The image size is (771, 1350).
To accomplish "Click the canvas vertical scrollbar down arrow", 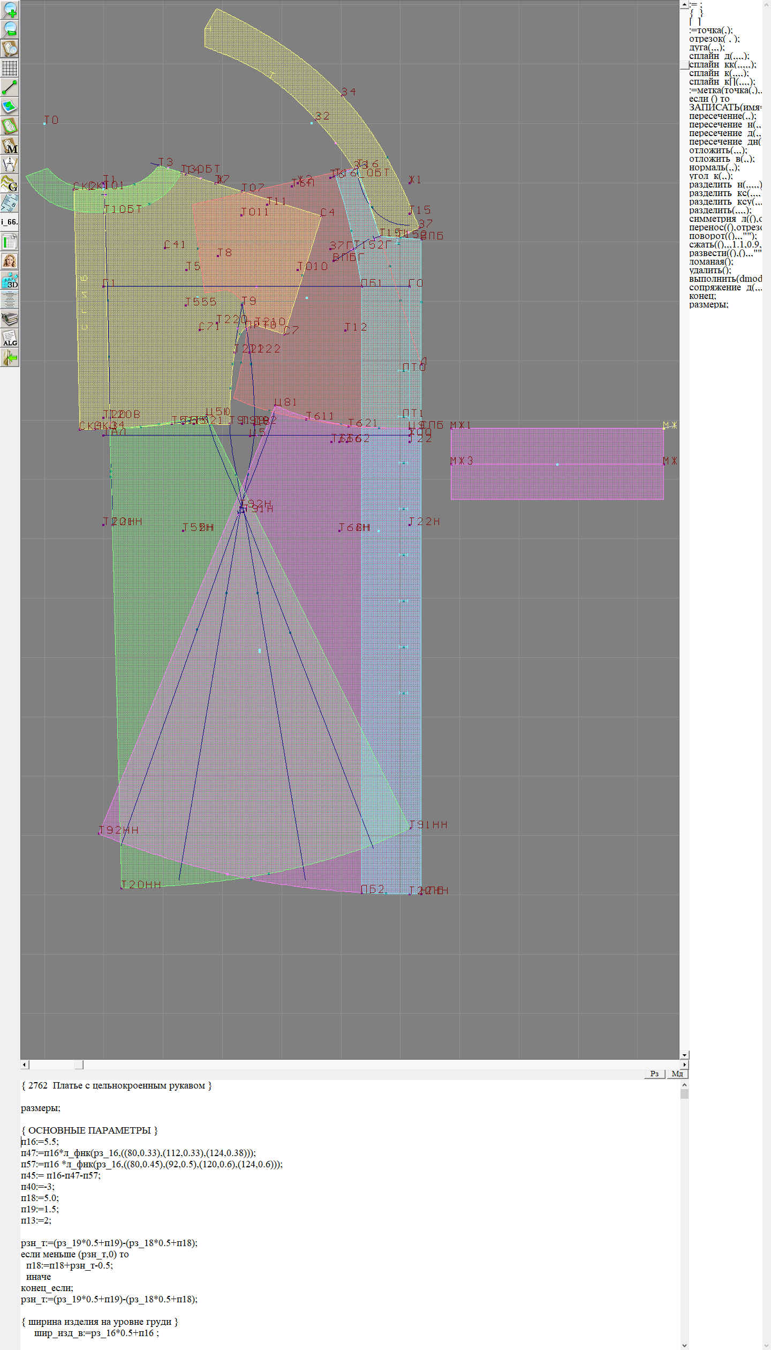I will pos(684,1055).
